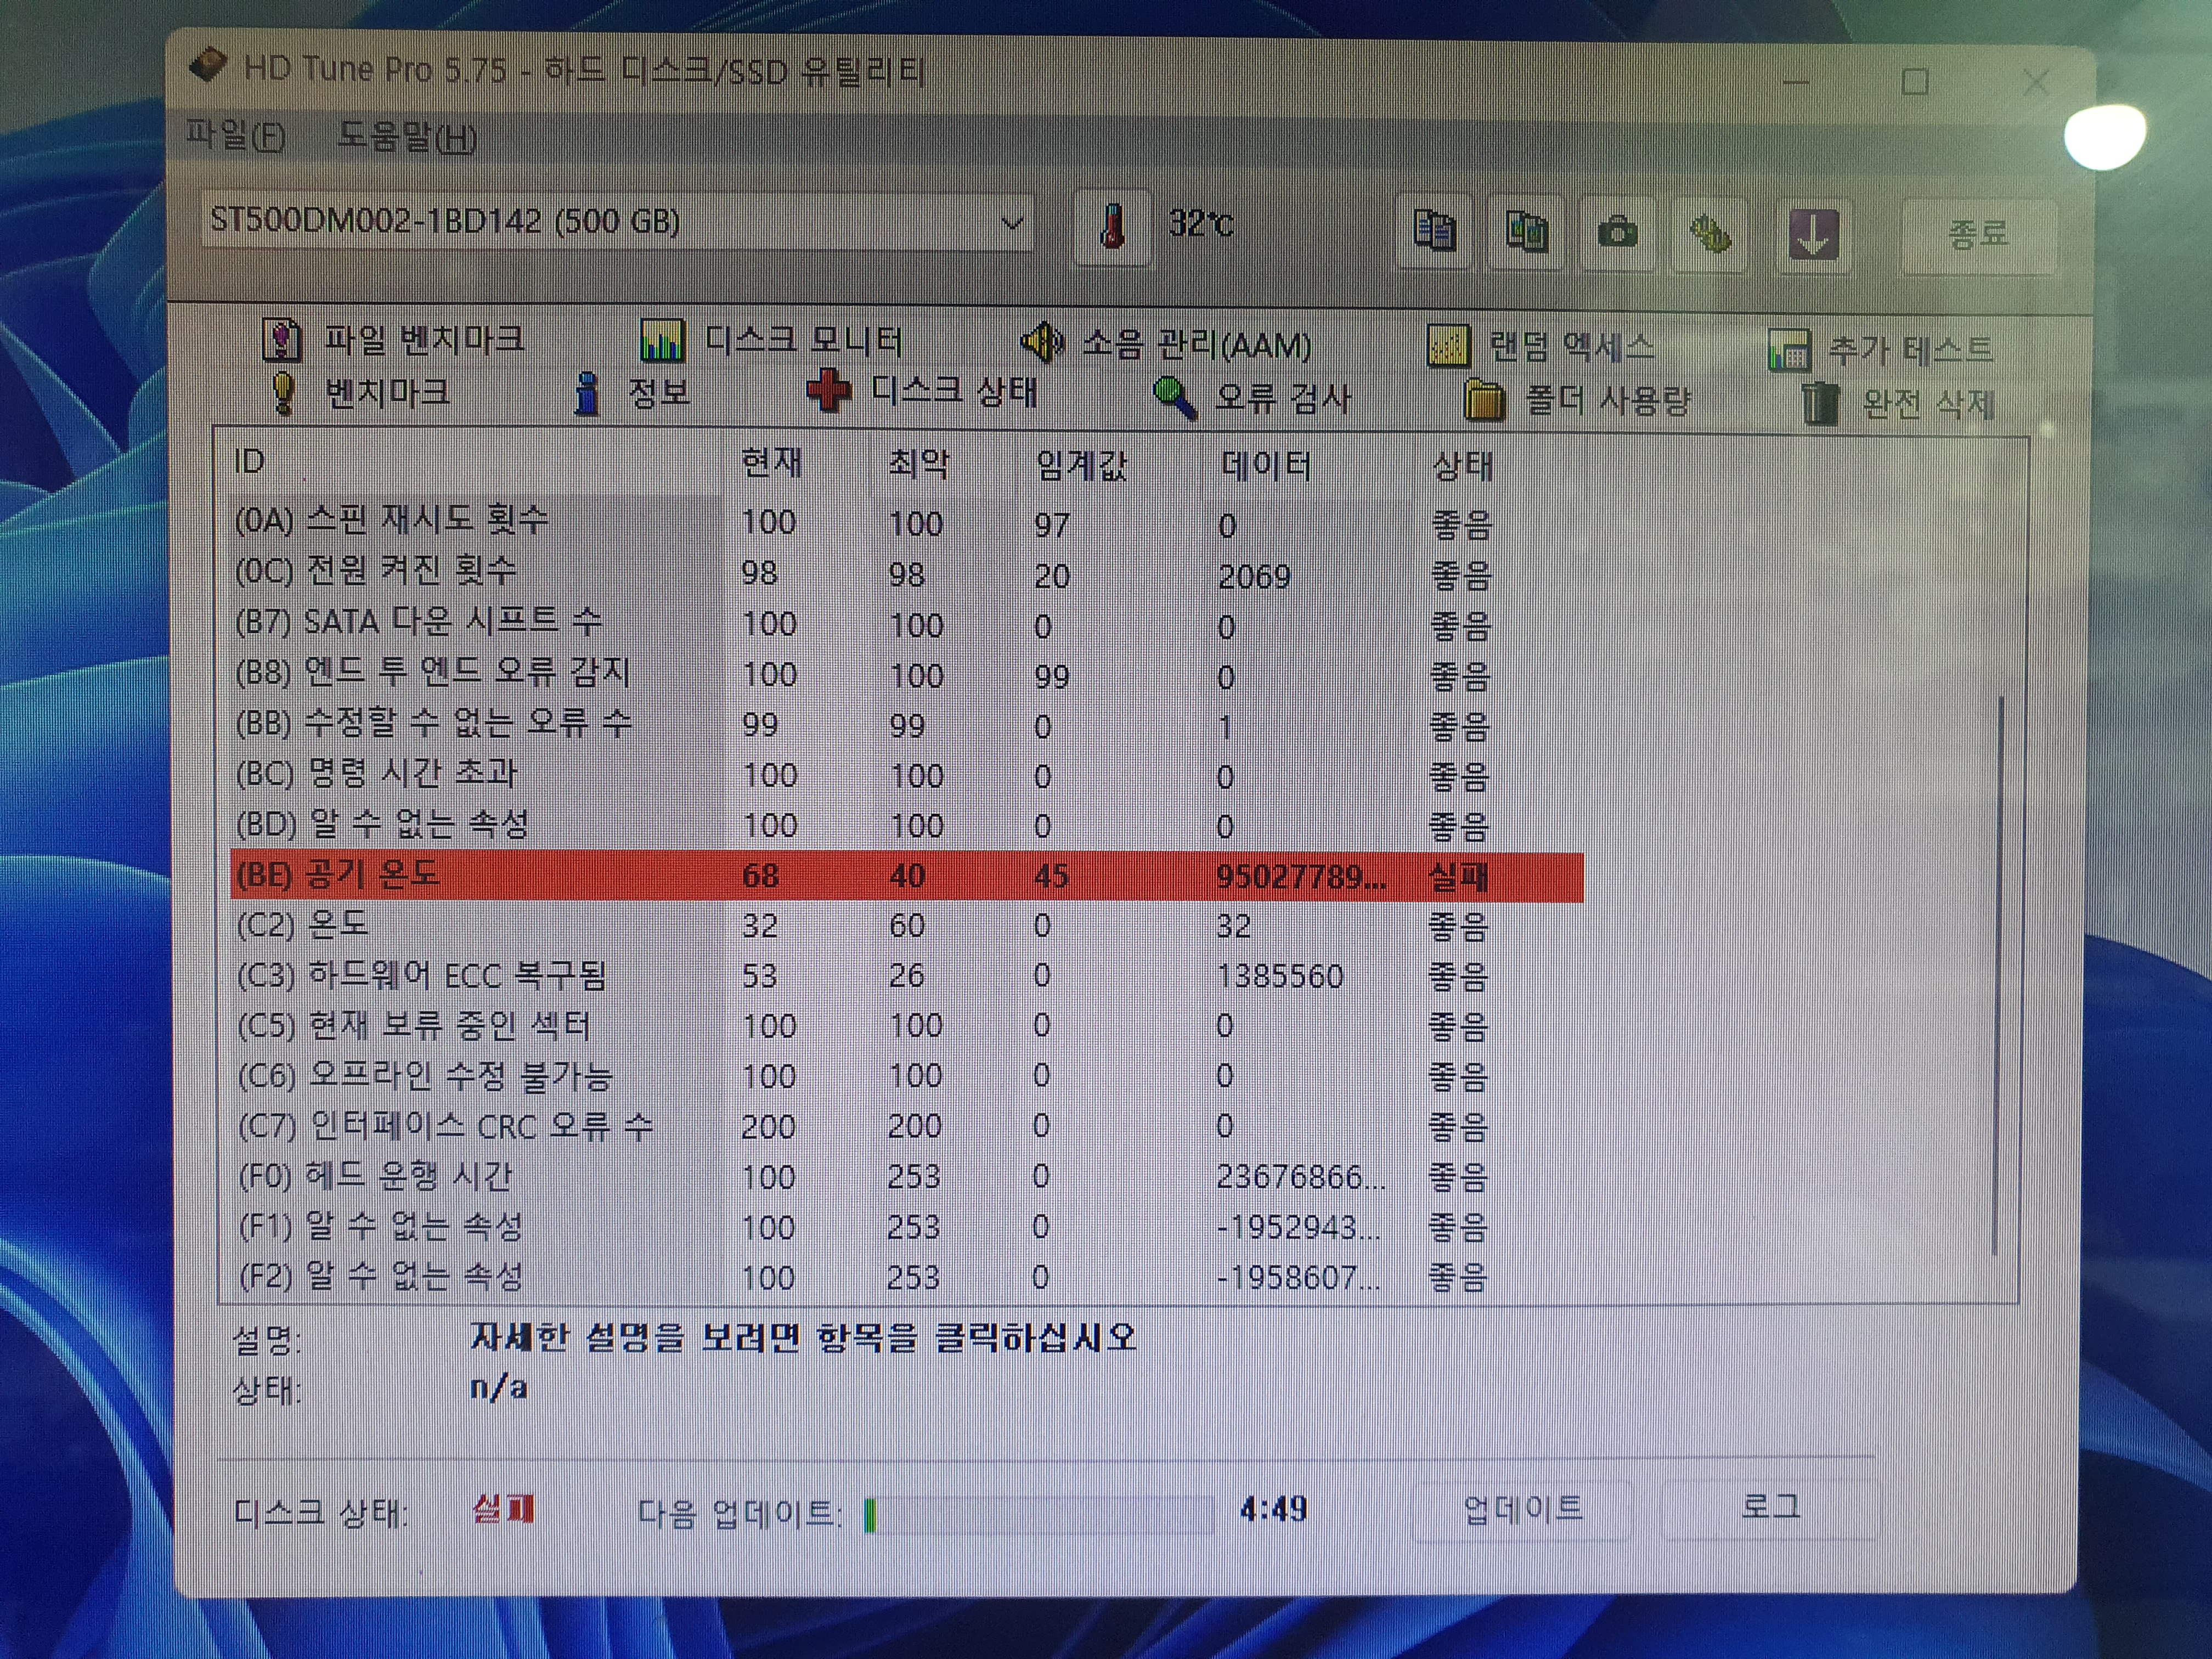Click the red cross 디스크 상태 icon

point(828,391)
